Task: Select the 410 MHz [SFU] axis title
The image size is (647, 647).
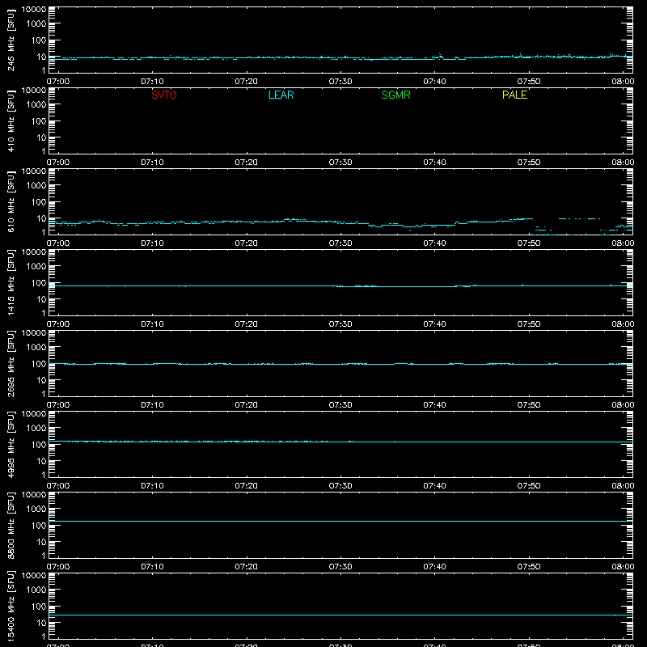Action: (11, 121)
